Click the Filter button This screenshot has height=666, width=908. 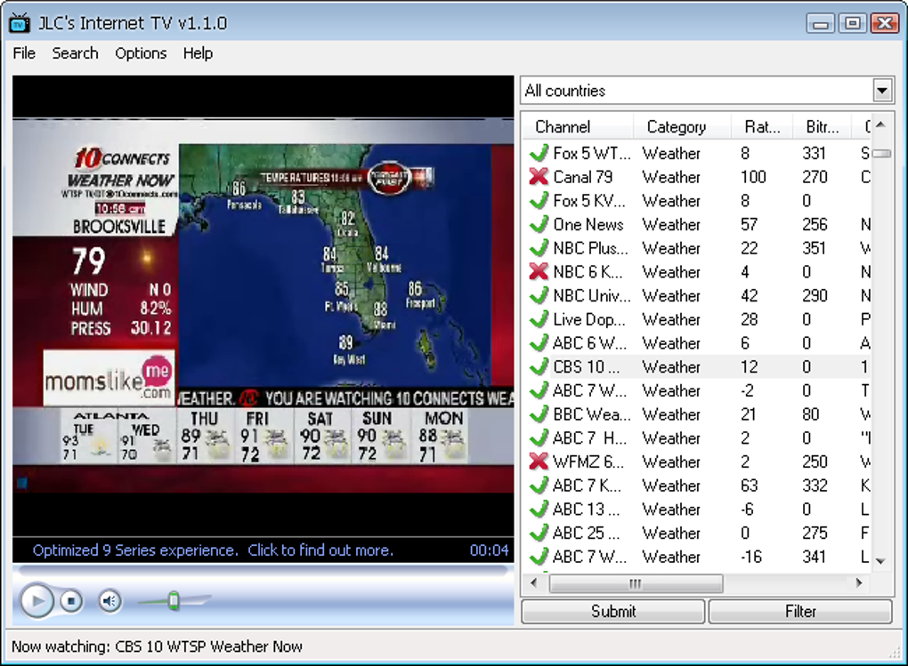(x=800, y=612)
